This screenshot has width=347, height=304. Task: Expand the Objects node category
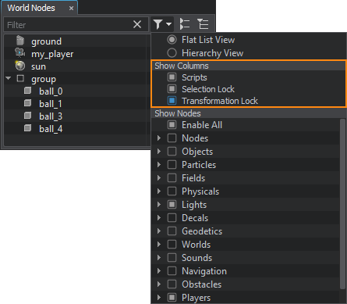(159, 152)
